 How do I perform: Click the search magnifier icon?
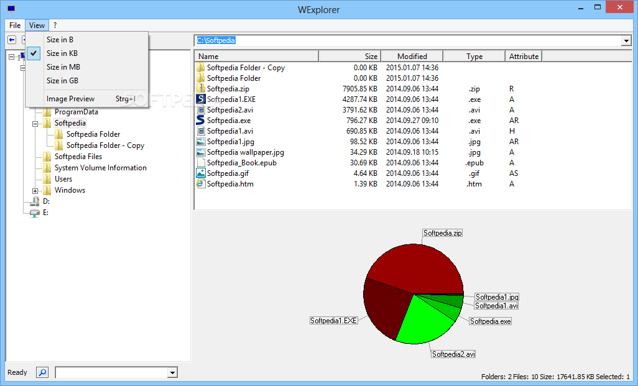[x=42, y=372]
